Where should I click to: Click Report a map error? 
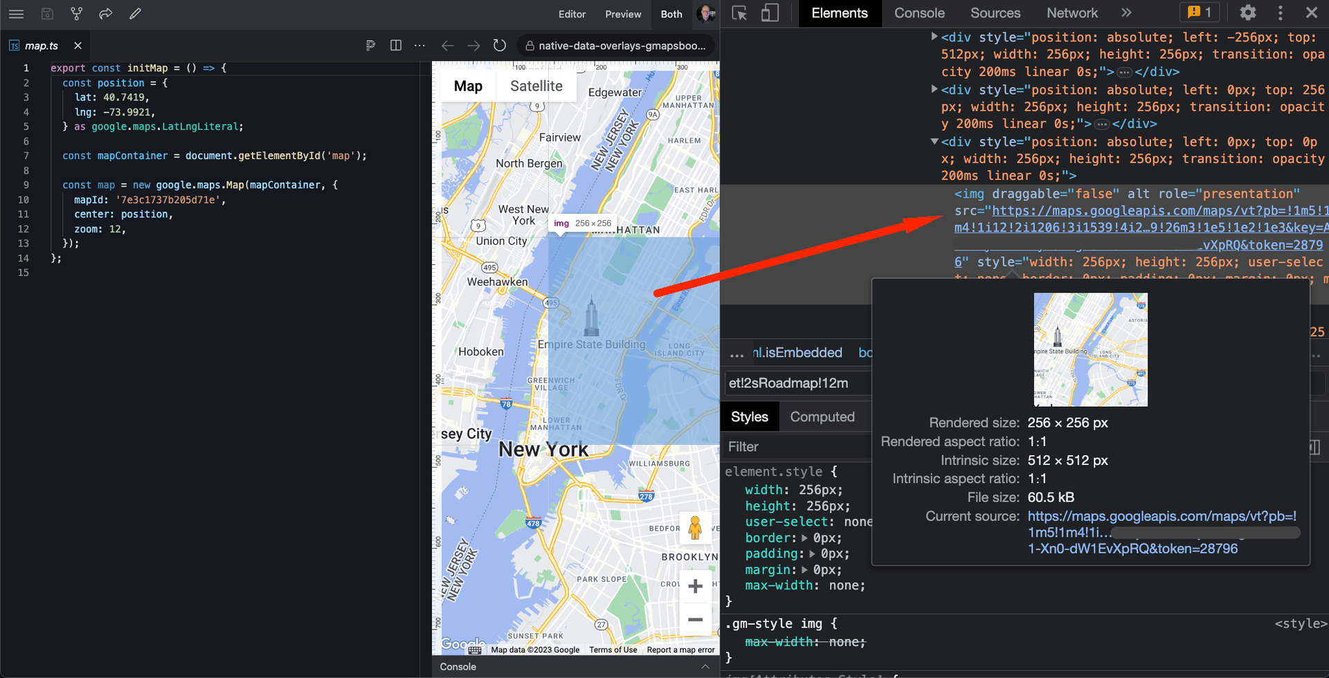tap(680, 650)
